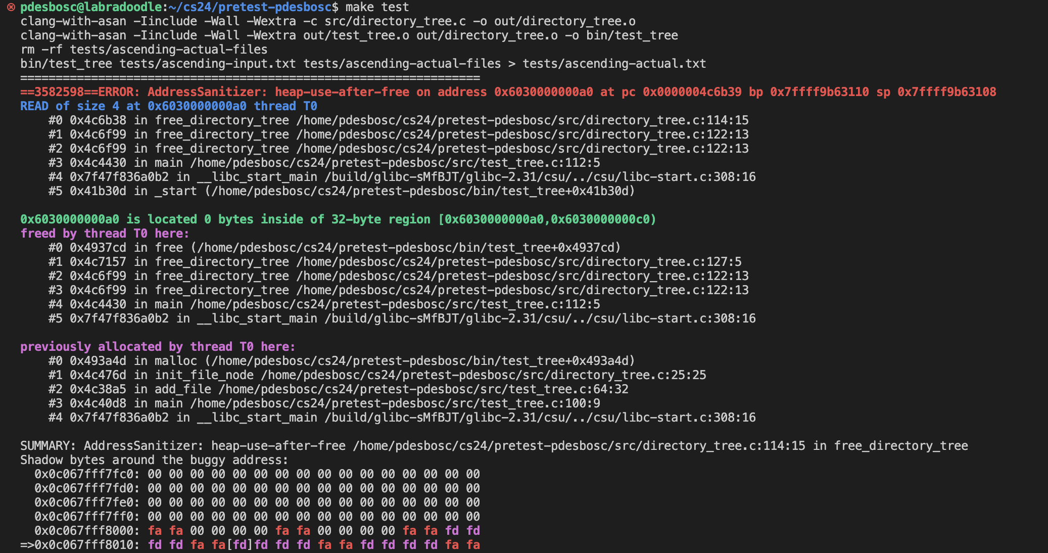Open directory_tree.c:114:15 link in READ trace frame #0
Image resolution: width=1048 pixels, height=553 pixels.
[x=522, y=120]
